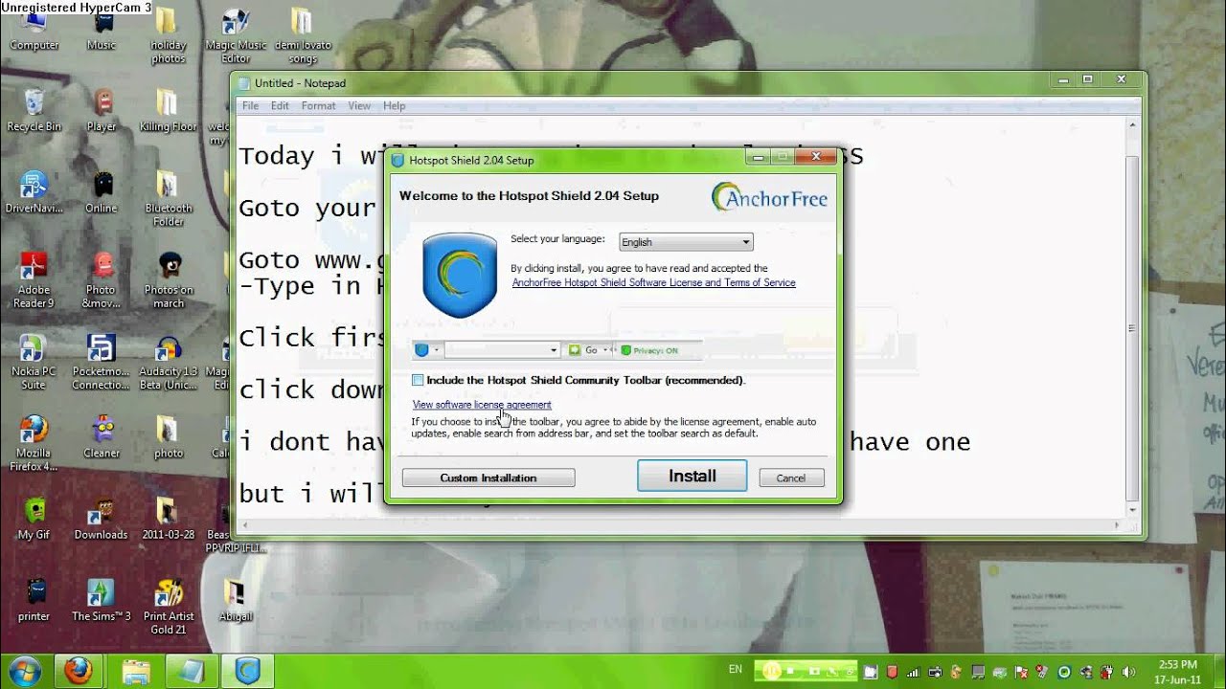This screenshot has width=1226, height=689.
Task: Open AnchorFree license and terms link
Action: coord(653,282)
